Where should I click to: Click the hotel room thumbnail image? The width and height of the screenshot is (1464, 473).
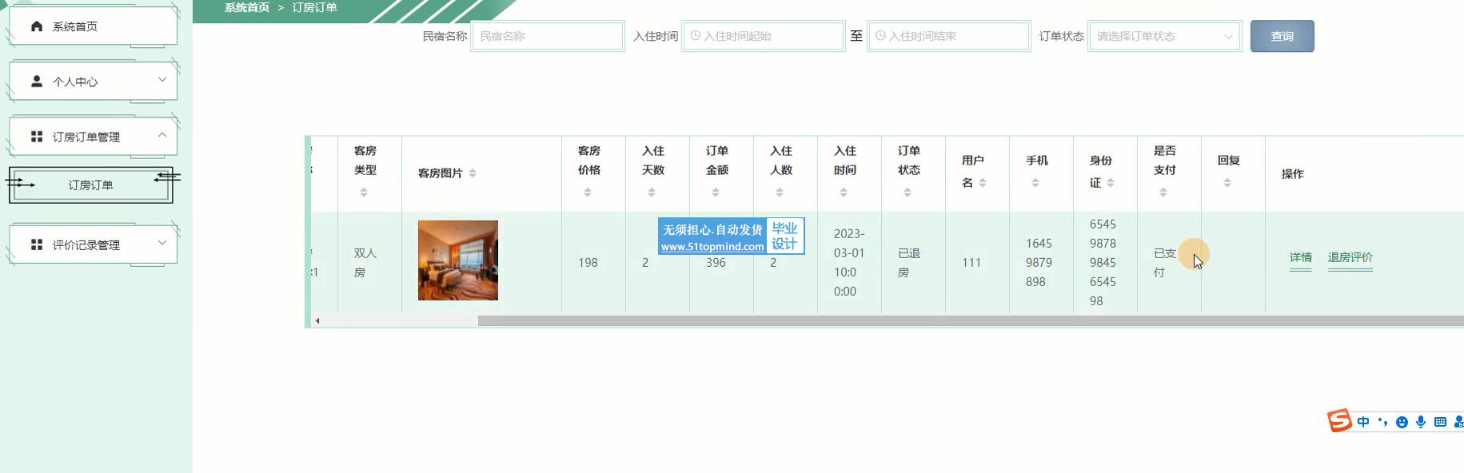pyautogui.click(x=457, y=260)
